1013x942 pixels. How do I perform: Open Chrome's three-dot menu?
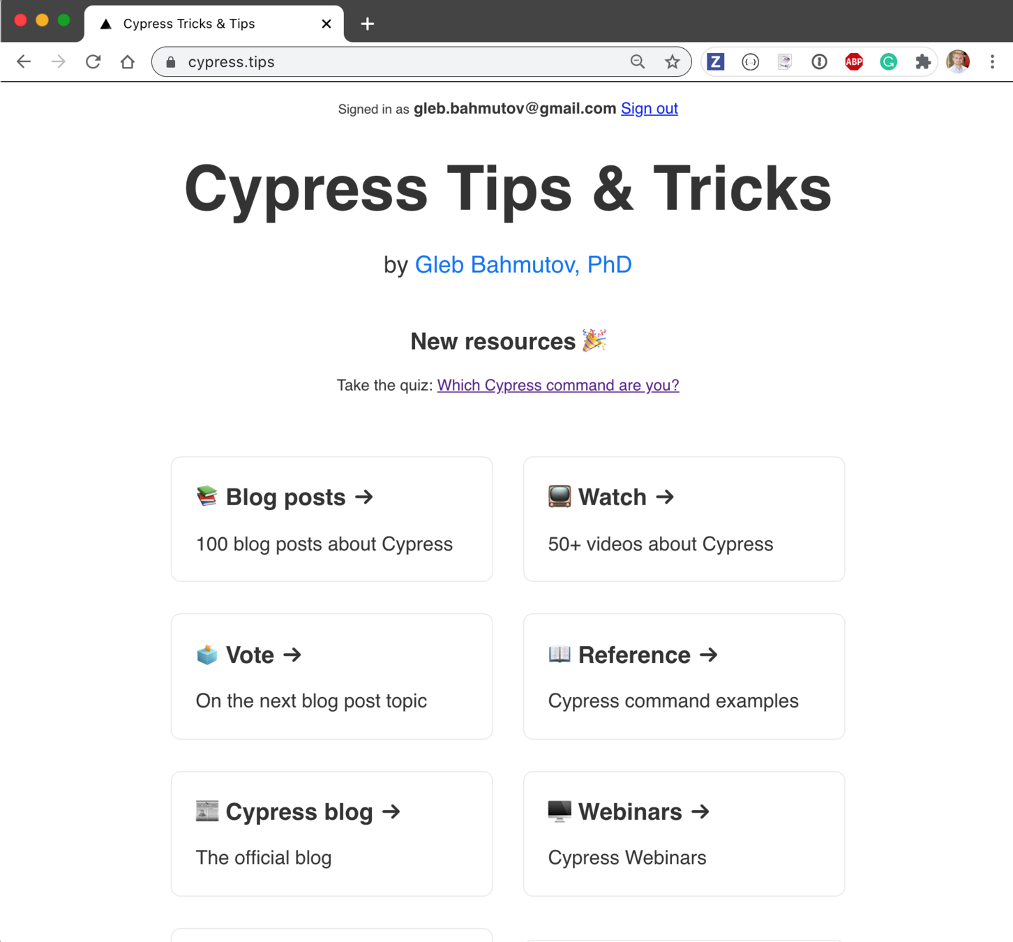(992, 61)
